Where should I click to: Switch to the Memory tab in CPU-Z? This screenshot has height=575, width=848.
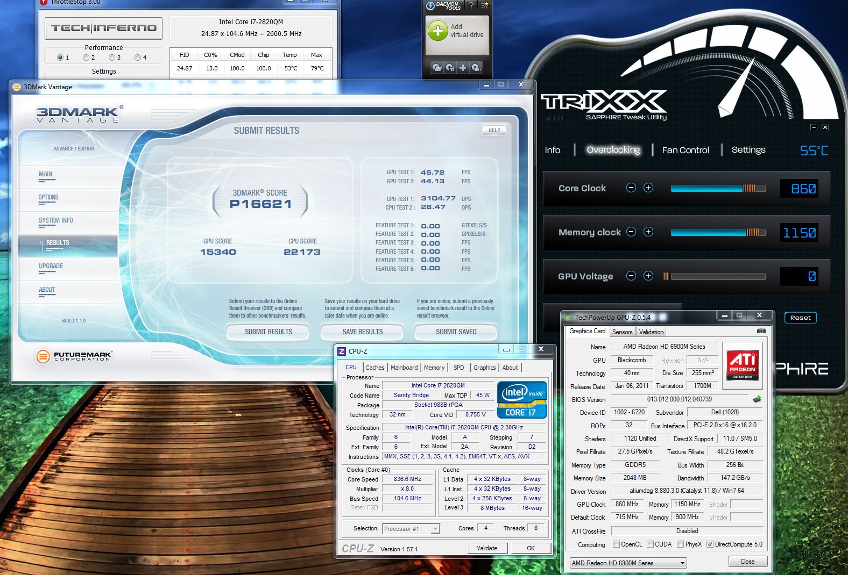coord(434,368)
